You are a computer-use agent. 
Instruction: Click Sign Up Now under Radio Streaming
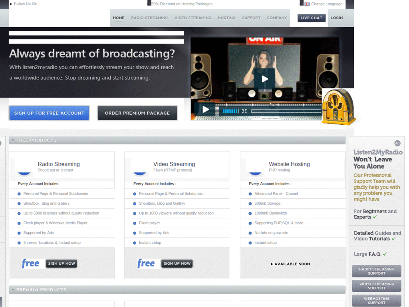point(62,263)
